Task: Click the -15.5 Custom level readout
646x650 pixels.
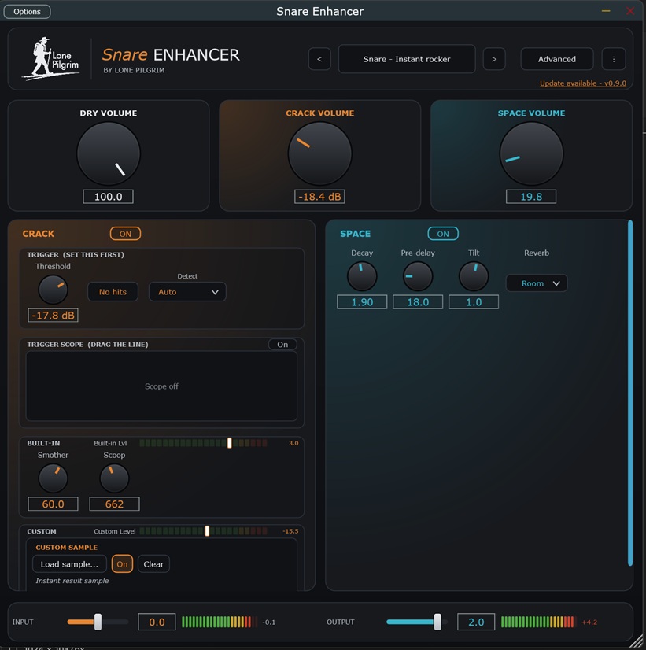Action: [290, 531]
